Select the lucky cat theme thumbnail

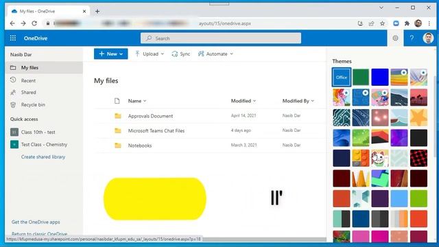click(x=380, y=158)
